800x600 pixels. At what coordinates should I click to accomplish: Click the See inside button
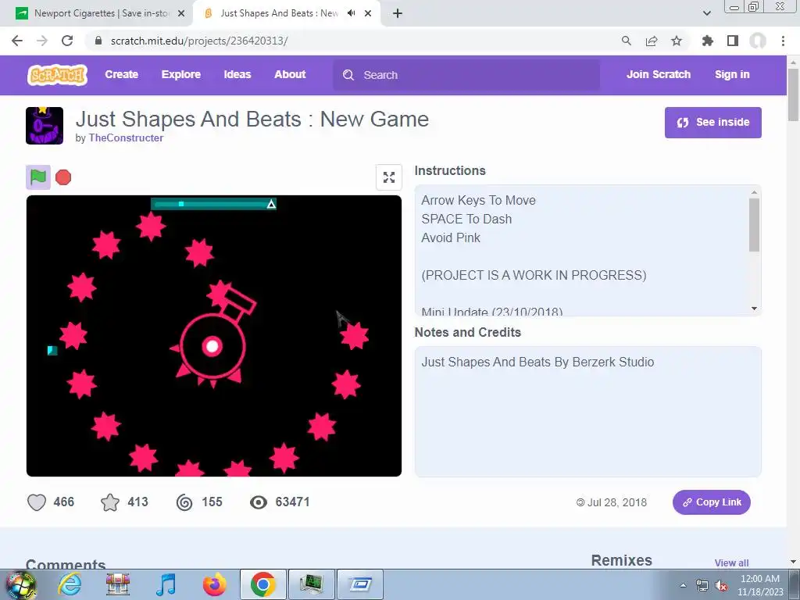click(712, 123)
